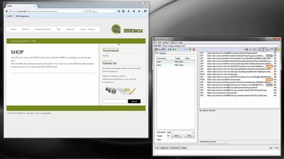This screenshot has width=284, height=159.
Task: Open Options menu in IDE window
Action: coord(174,43)
